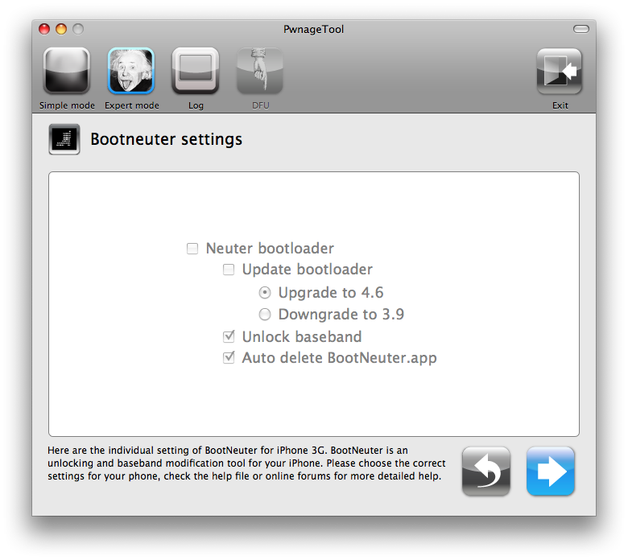Click the Exit icon
628x560 pixels.
[x=560, y=72]
